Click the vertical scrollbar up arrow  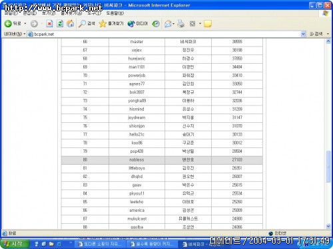[x=328, y=41]
